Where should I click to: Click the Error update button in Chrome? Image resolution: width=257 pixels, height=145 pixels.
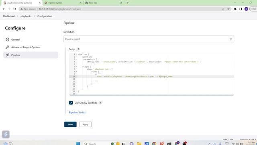coord(253,9)
